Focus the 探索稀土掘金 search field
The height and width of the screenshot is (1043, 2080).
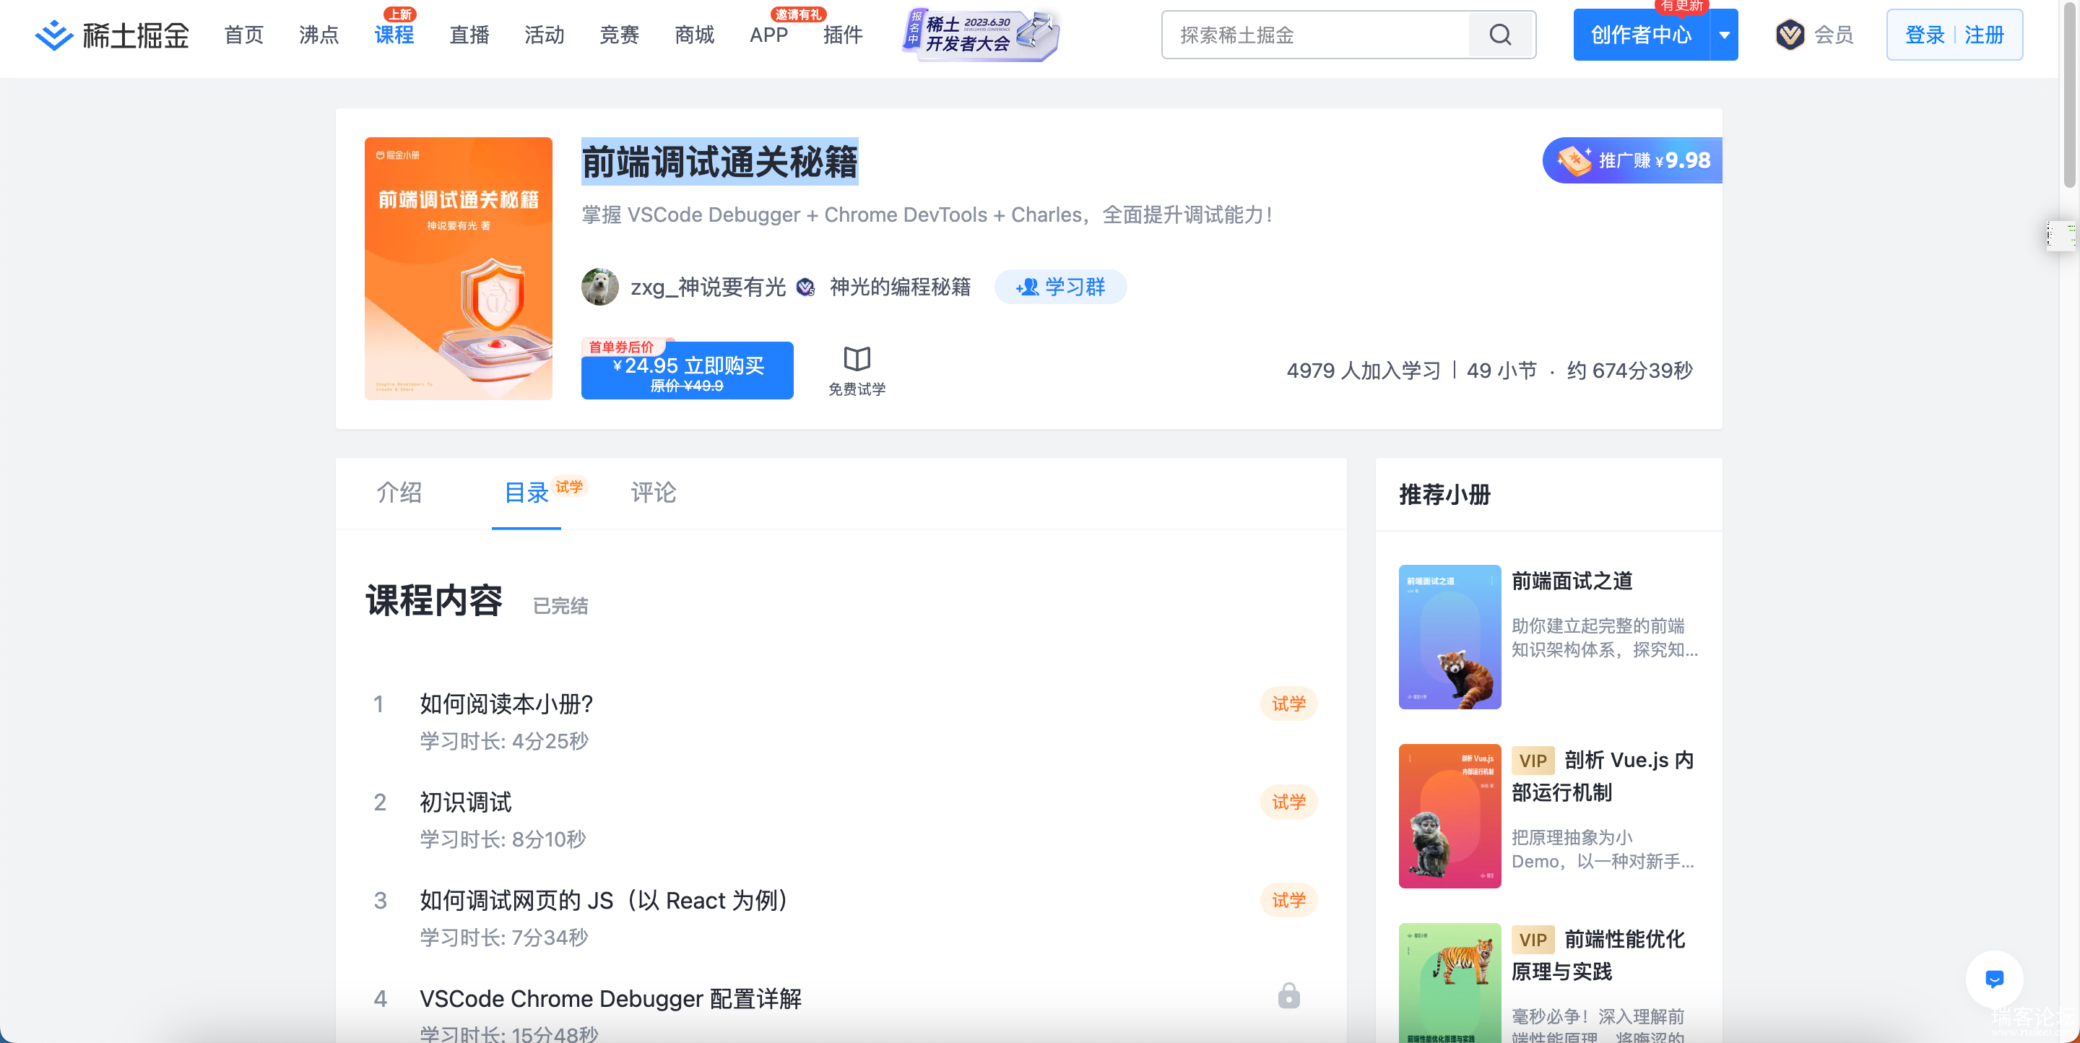click(x=1316, y=35)
